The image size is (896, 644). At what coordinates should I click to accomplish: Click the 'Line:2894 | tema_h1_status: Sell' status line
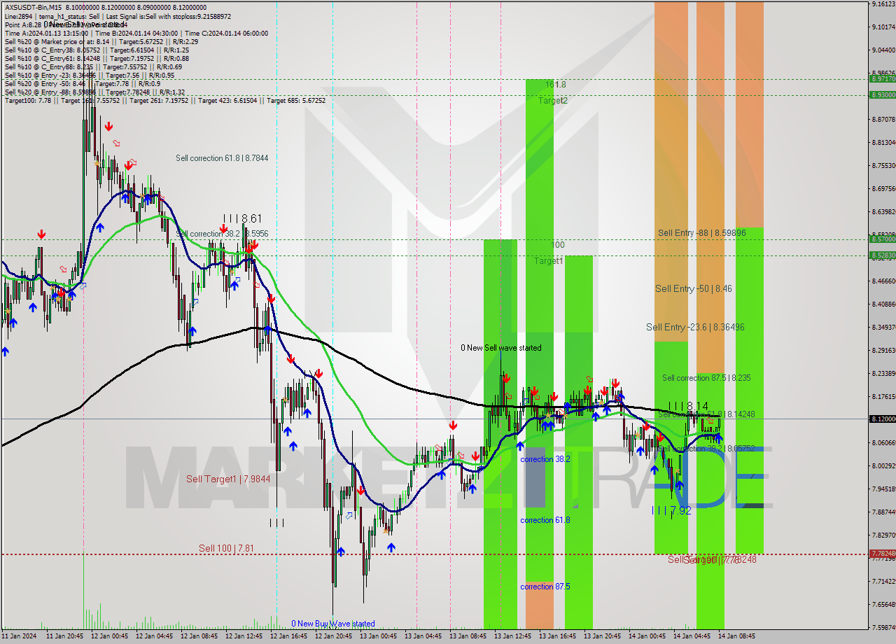pos(118,16)
